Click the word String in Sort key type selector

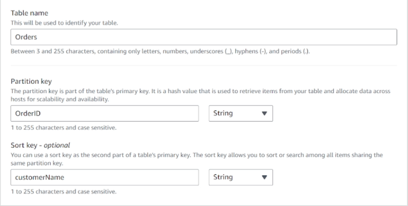(223, 177)
